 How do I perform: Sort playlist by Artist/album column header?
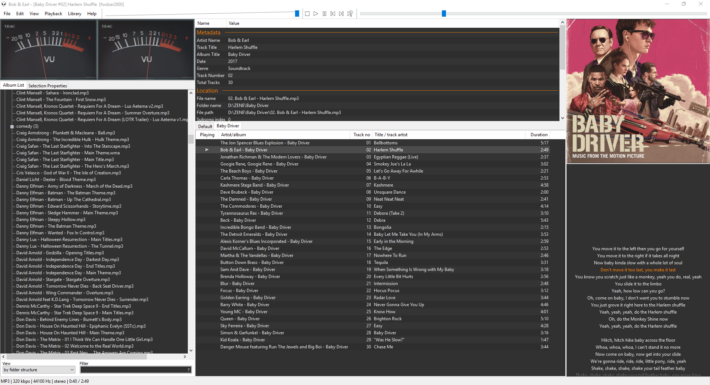coord(284,135)
